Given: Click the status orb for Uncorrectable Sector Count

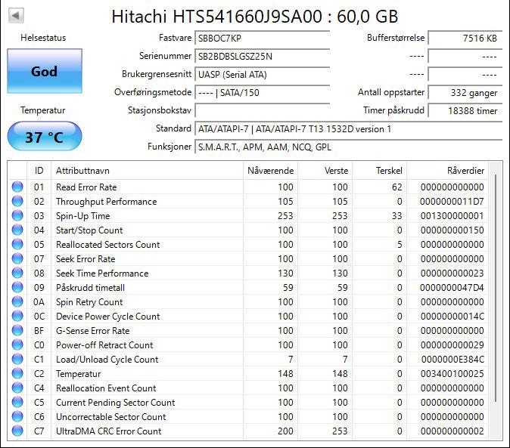Looking at the screenshot, I should [17, 416].
